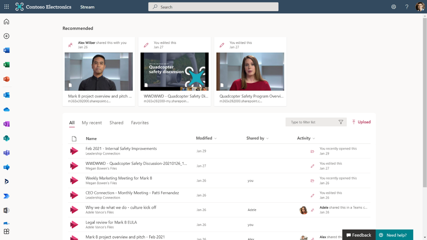The height and width of the screenshot is (240, 427).
Task: Click play icon for CEO Connection row
Action: click(74, 195)
